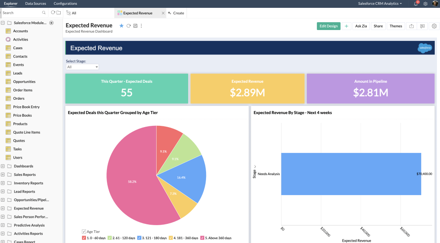The width and height of the screenshot is (440, 243).
Task: Click the export icon in the toolbar
Action: (x=411, y=26)
